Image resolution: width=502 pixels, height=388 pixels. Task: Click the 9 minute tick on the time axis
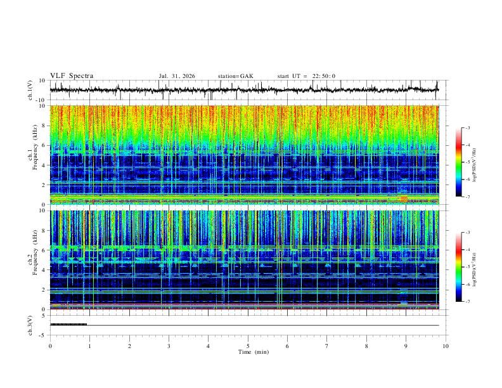coord(406,346)
